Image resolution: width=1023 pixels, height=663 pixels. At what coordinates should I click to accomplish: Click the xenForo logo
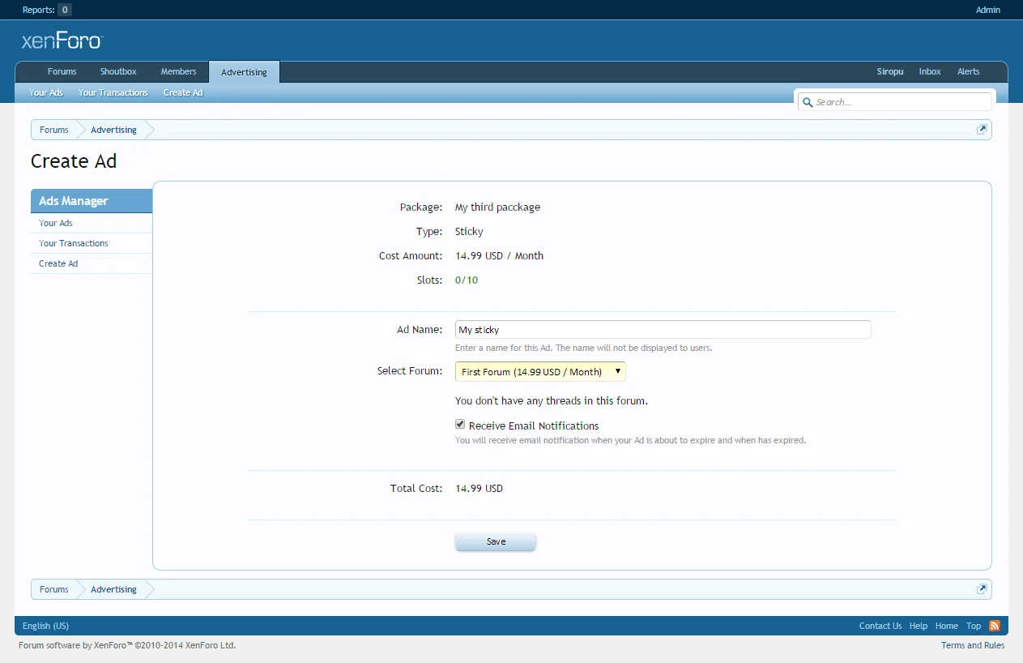(62, 40)
